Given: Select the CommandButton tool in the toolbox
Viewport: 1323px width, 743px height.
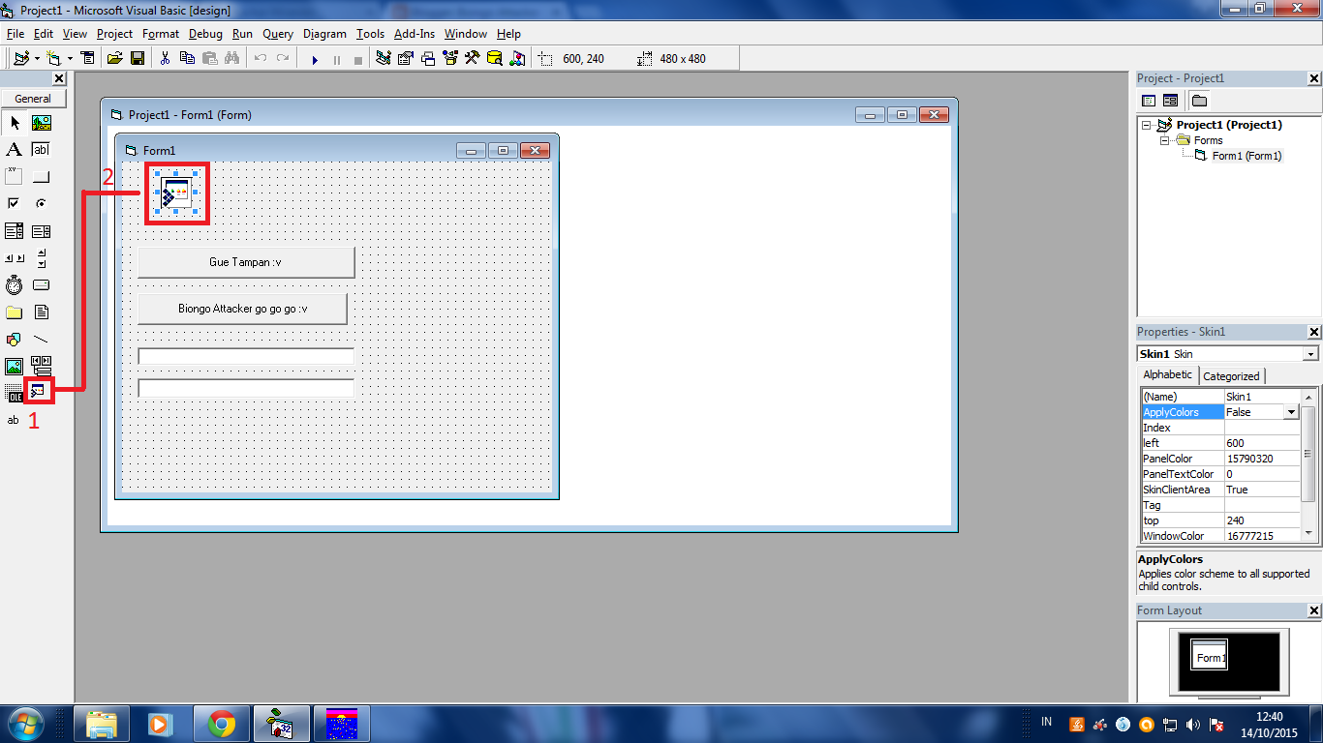Looking at the screenshot, I should (40, 175).
